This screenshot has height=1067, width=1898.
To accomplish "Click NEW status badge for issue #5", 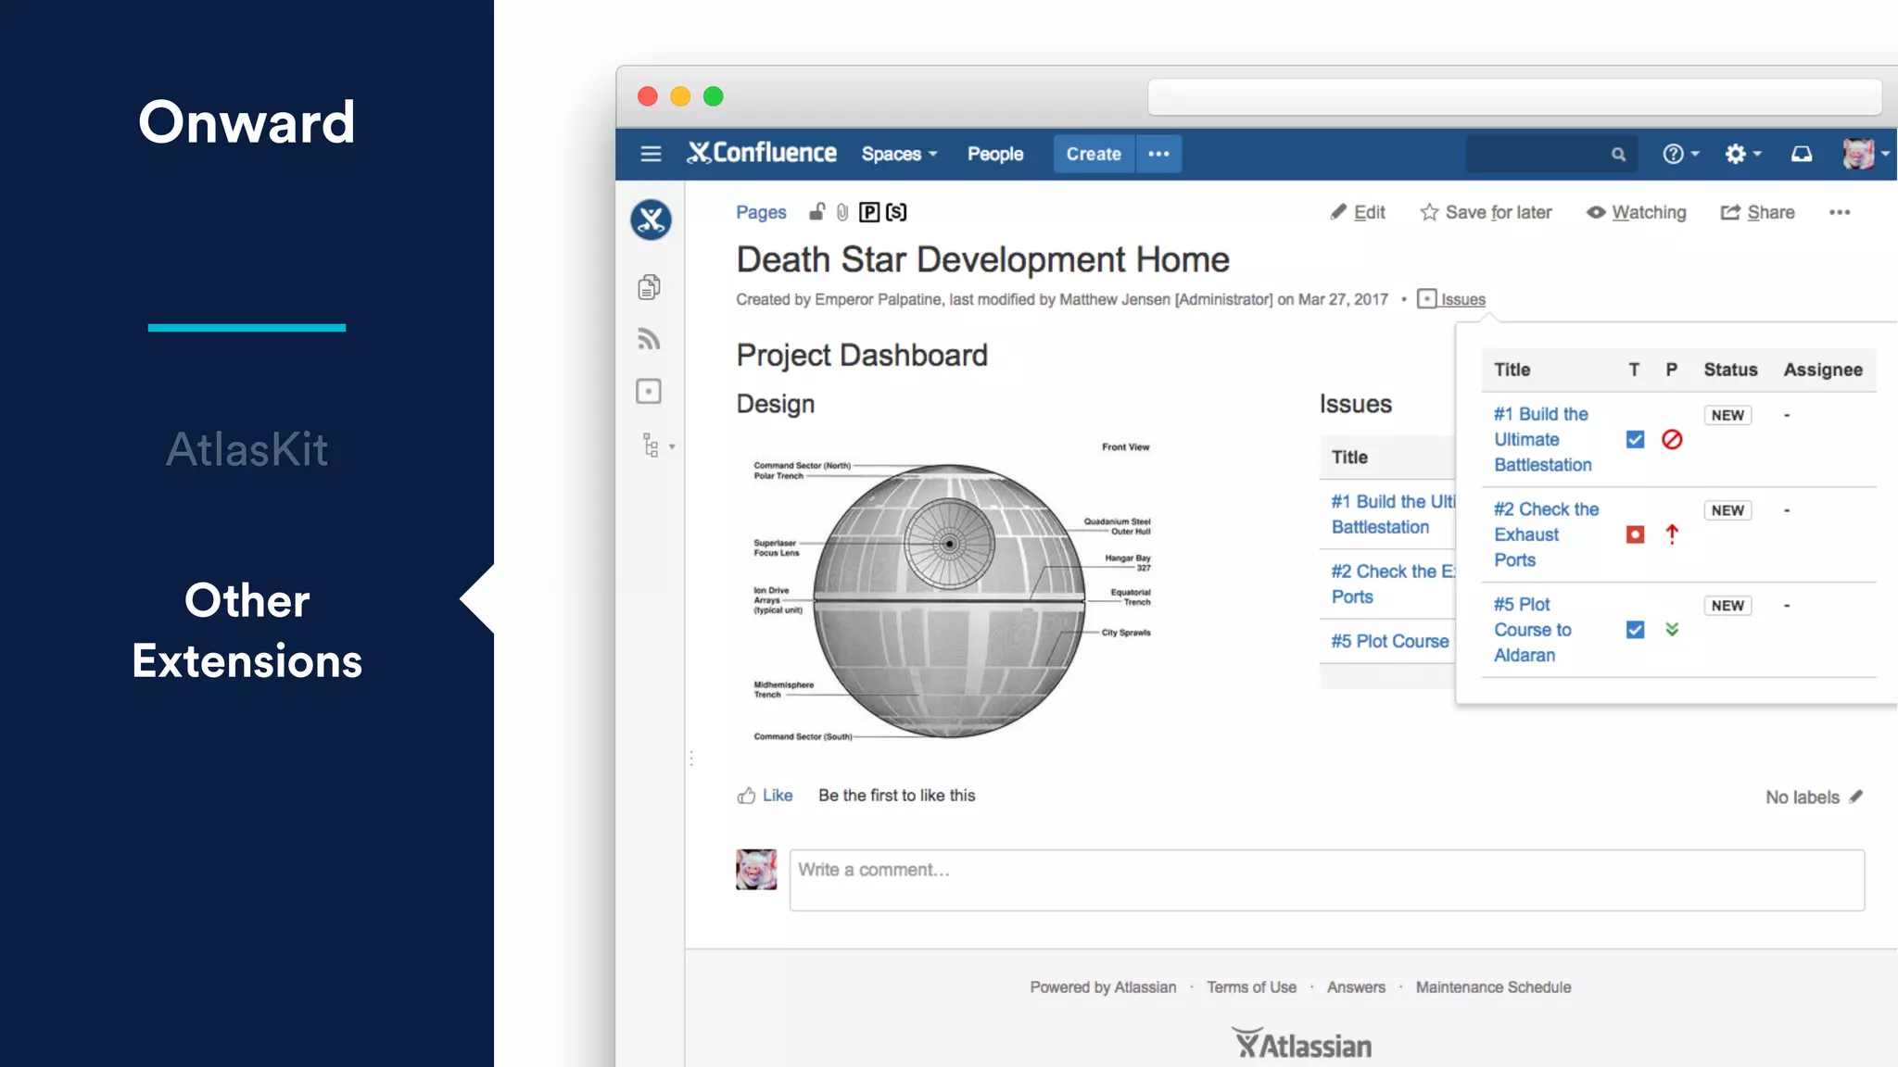I will point(1727,606).
